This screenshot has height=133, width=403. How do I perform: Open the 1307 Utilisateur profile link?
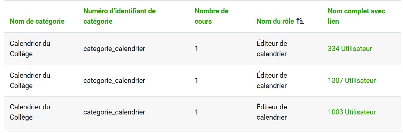352,80
